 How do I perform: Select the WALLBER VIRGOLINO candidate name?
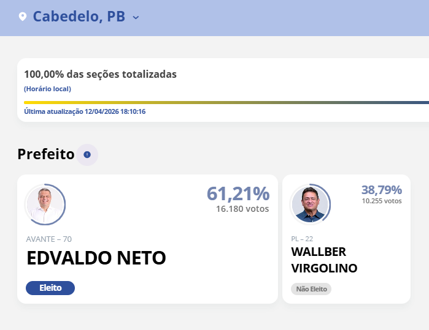click(324, 260)
